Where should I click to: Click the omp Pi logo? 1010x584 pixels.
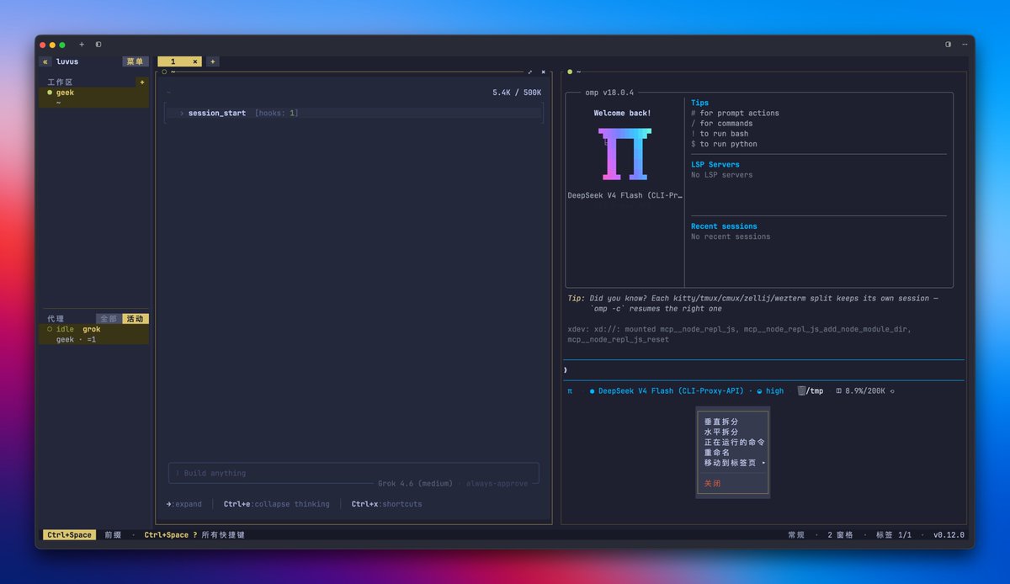(625, 154)
